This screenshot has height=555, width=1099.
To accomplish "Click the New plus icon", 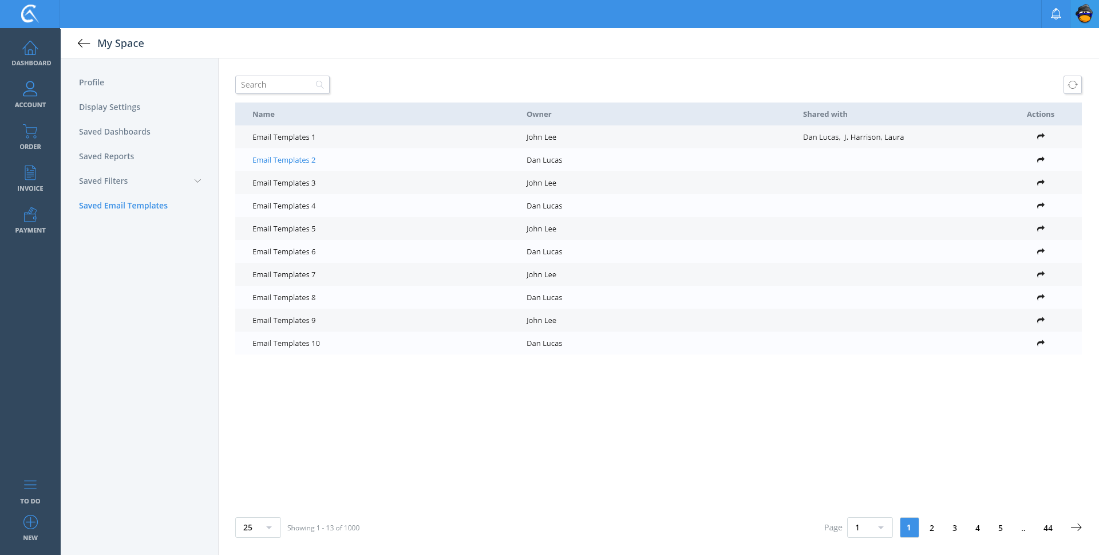I will point(30,522).
